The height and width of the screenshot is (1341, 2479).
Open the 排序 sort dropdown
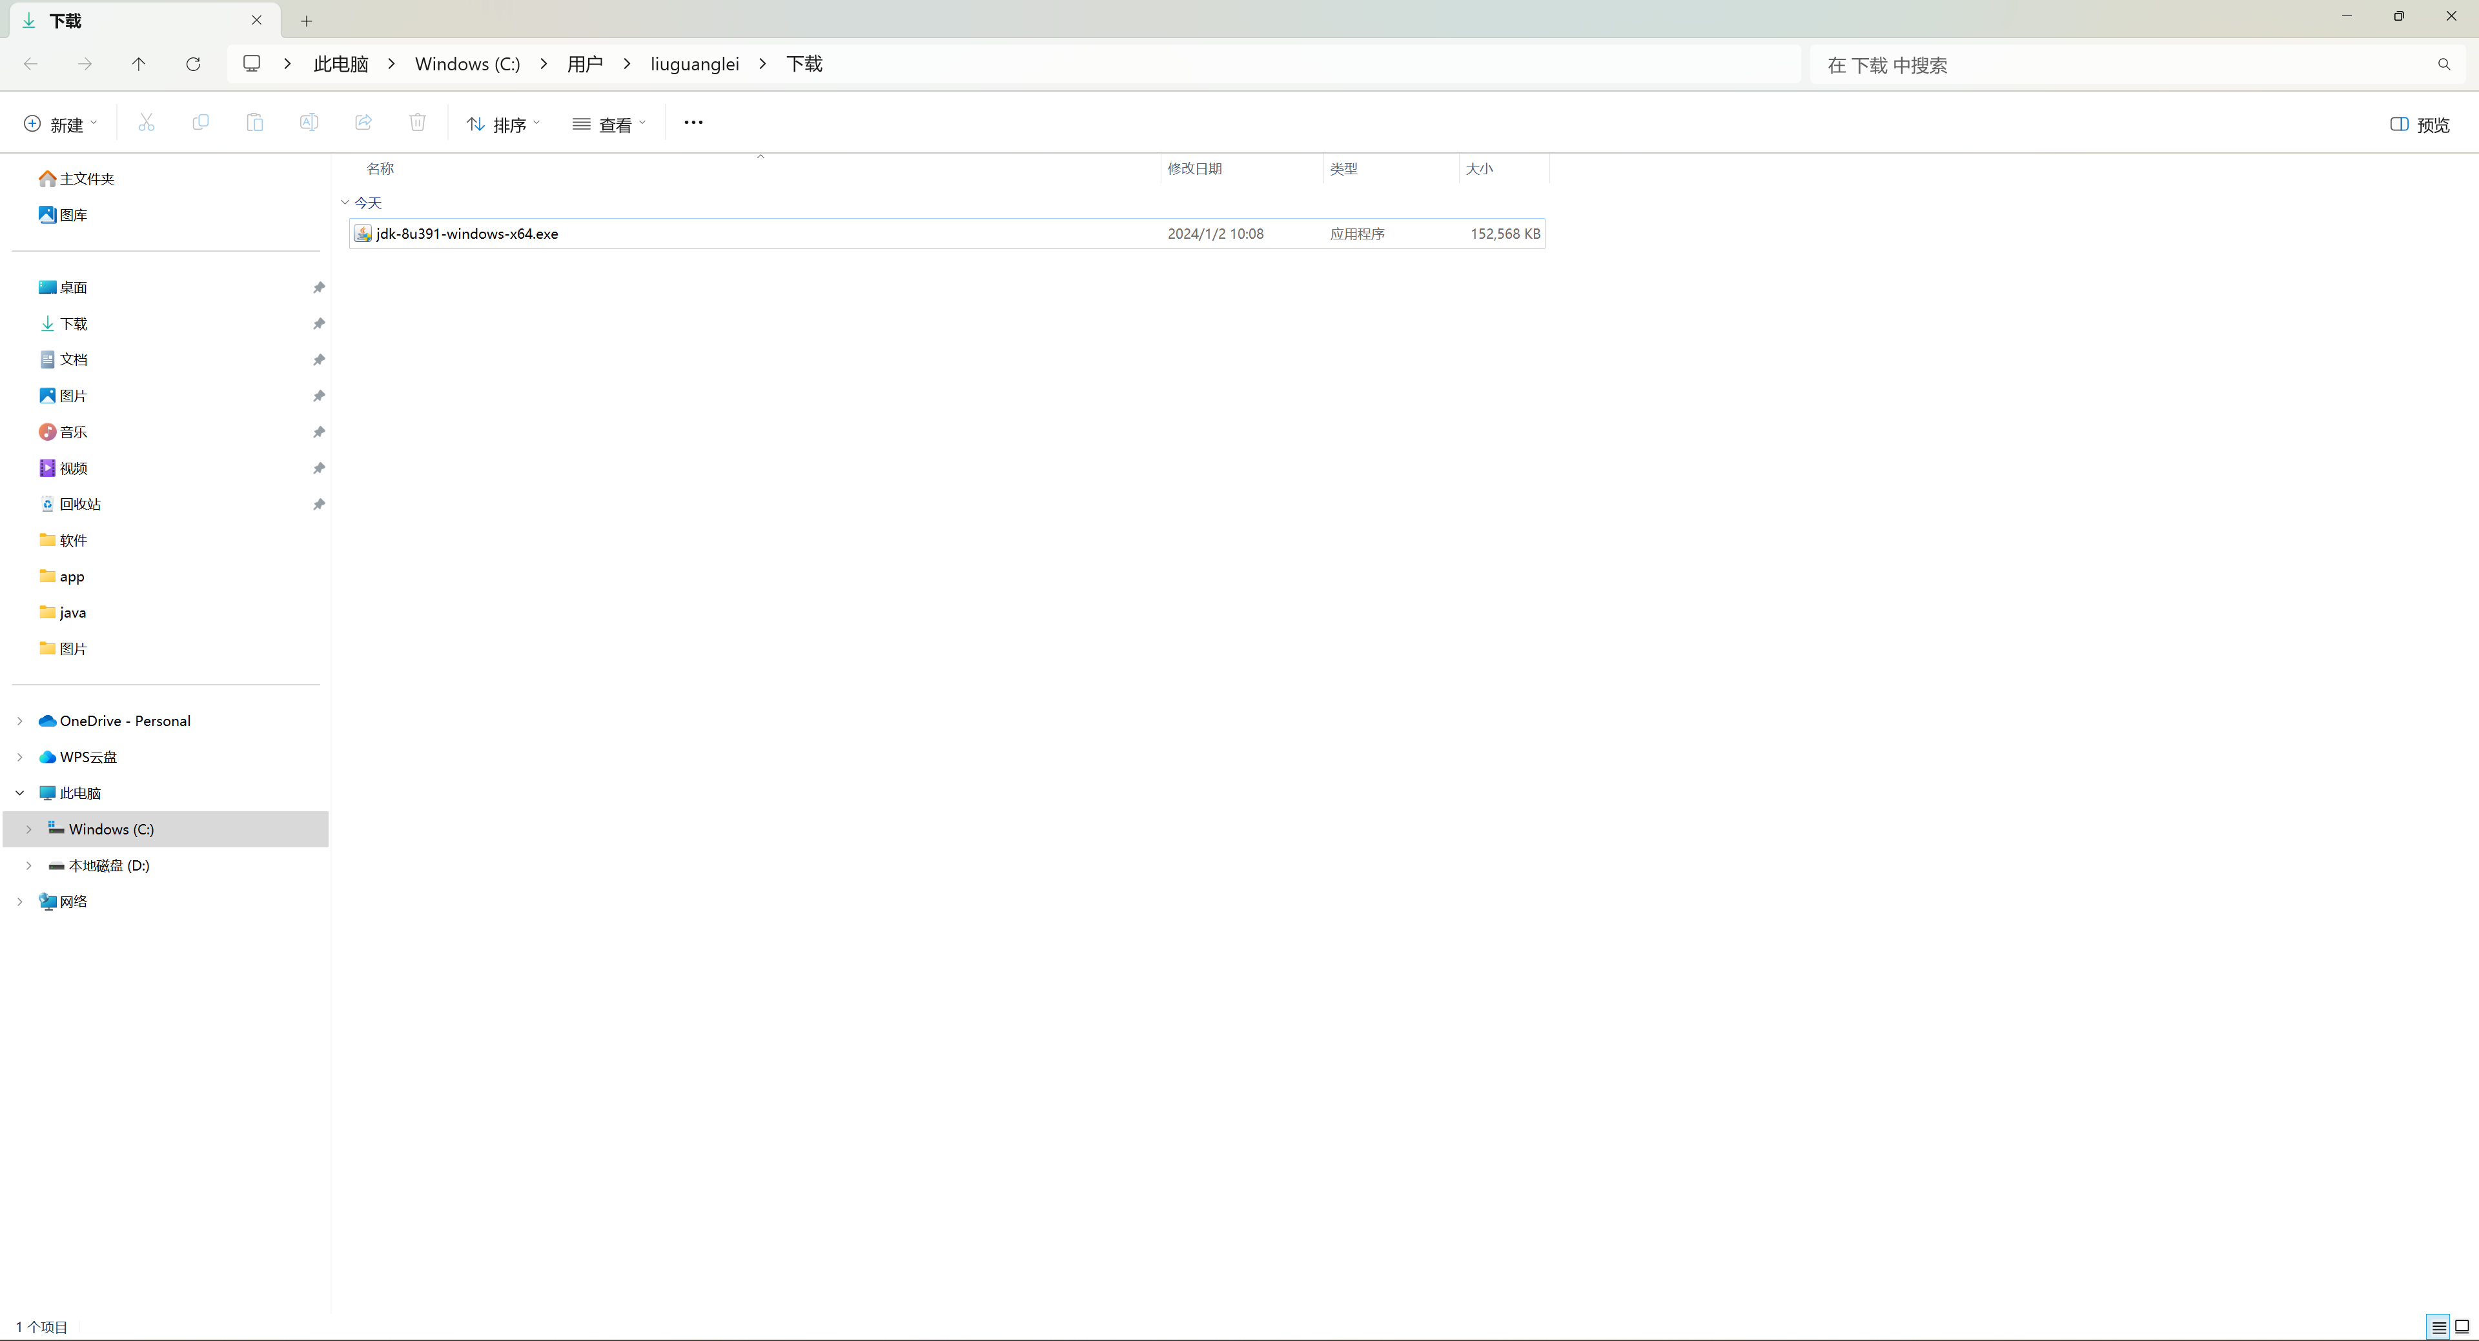(504, 124)
